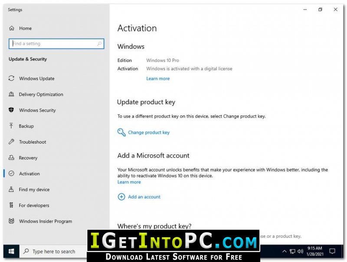Click the Delivery Optimization icon
Image resolution: width=347 pixels, height=262 pixels.
(x=11, y=94)
